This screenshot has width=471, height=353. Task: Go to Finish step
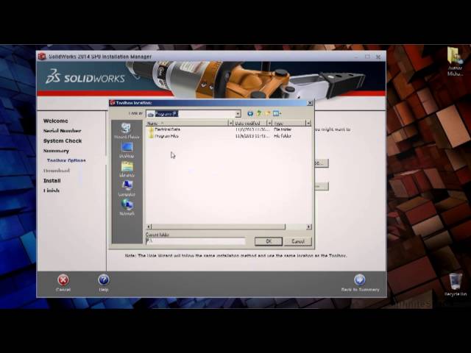[x=52, y=190]
